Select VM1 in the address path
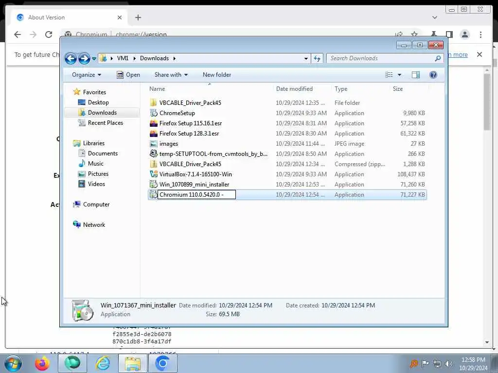 click(123, 58)
